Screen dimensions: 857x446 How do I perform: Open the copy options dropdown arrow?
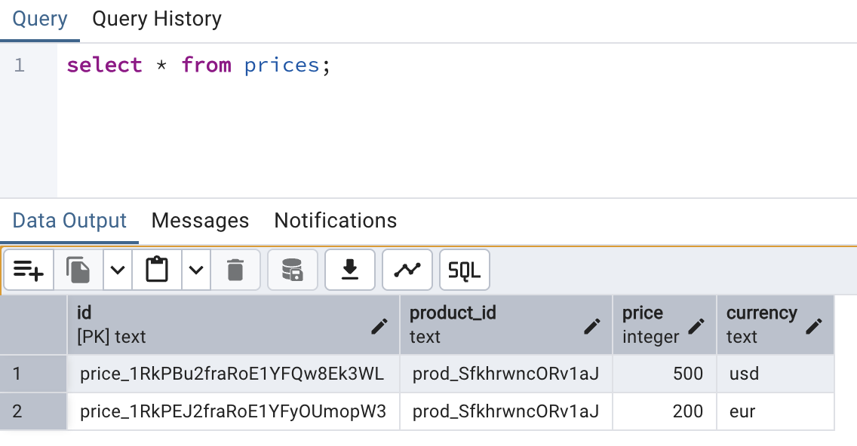[x=118, y=270]
